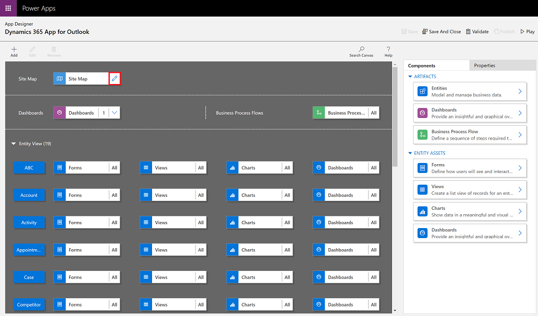Image resolution: width=538 pixels, height=316 pixels.
Task: Click the scrollbar down arrow
Action: click(x=394, y=310)
